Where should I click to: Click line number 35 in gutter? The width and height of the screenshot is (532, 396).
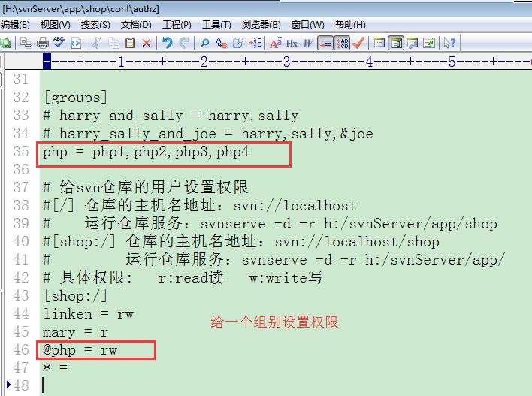pos(21,151)
